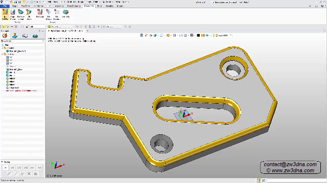Open the Help menu
Viewport: 327px width, 183px height.
(118, 2)
